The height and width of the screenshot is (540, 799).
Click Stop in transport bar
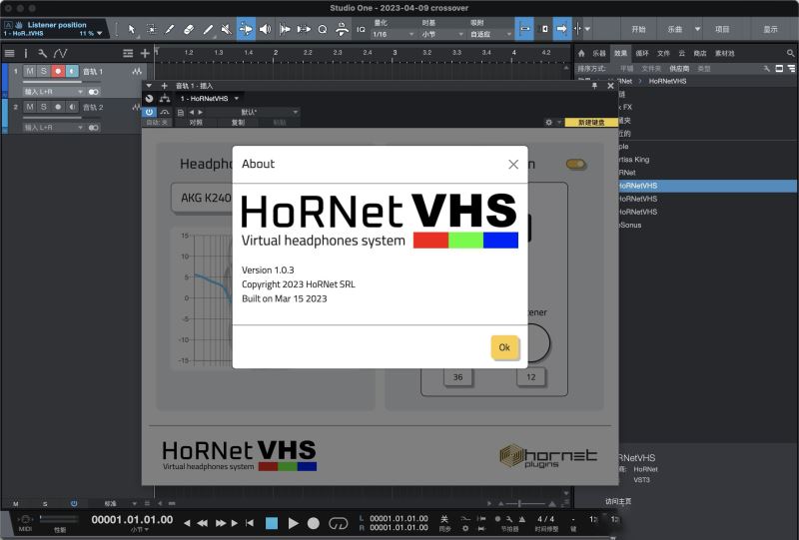272,523
